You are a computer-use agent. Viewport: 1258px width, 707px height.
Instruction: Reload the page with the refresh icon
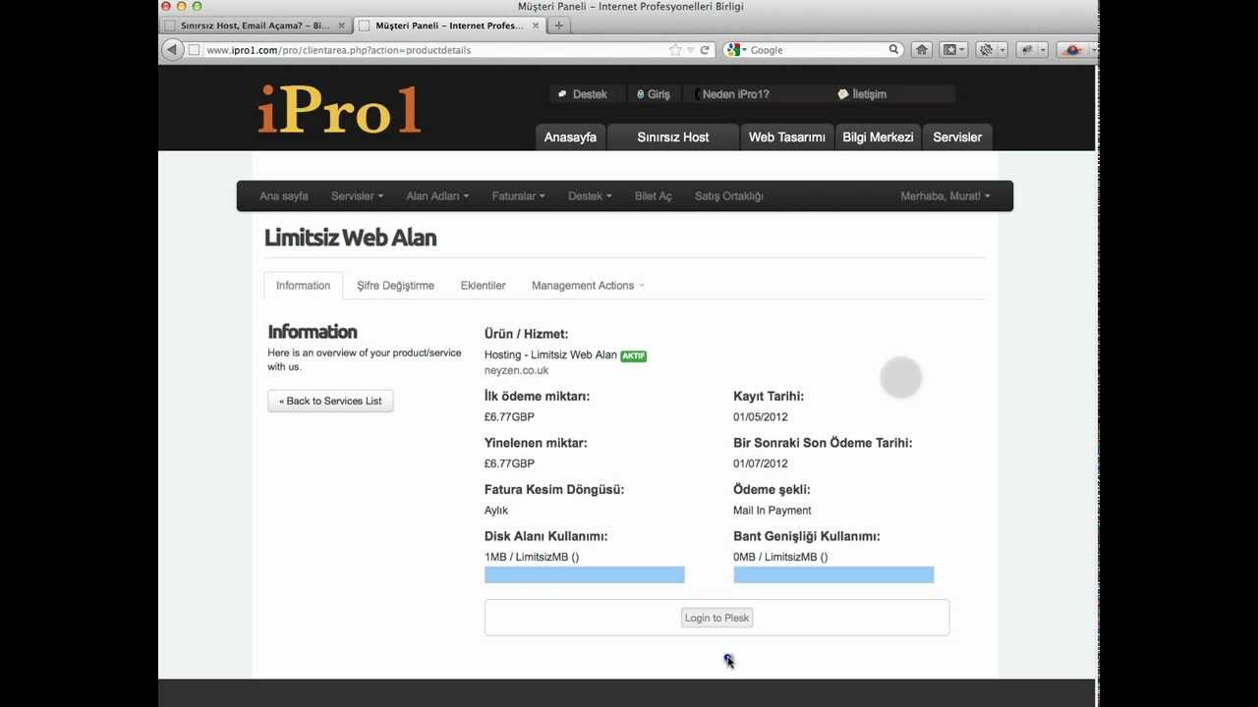[x=705, y=50]
